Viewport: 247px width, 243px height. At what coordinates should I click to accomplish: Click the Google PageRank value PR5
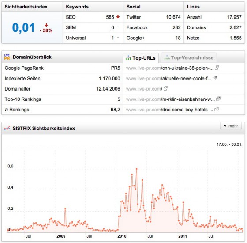(x=116, y=68)
